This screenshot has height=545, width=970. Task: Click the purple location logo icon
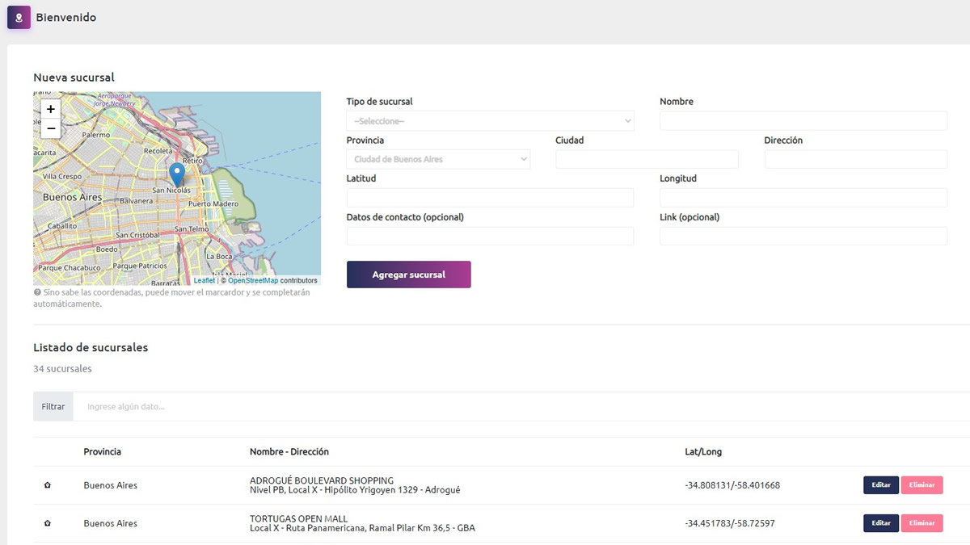[19, 17]
